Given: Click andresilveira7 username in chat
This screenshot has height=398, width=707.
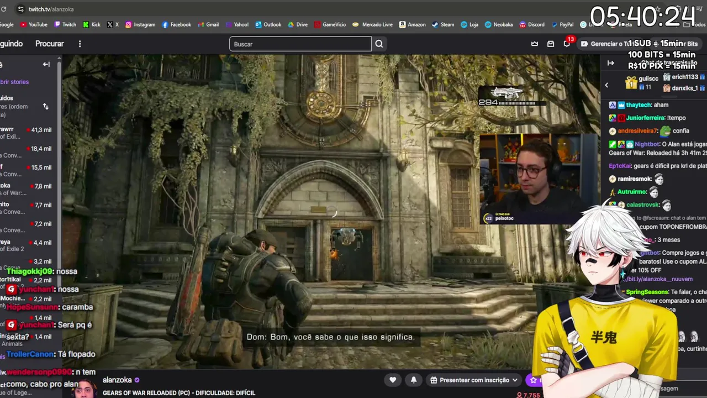Looking at the screenshot, I should (637, 131).
